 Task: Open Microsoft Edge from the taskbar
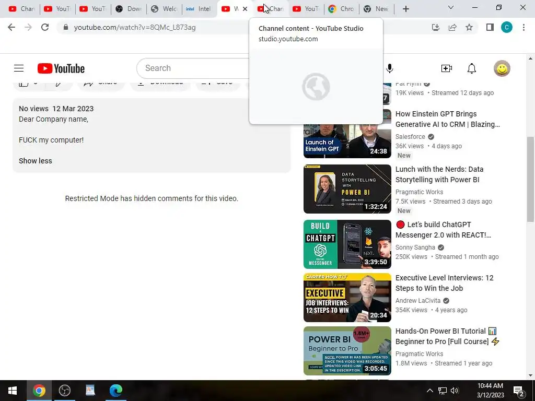tap(116, 391)
